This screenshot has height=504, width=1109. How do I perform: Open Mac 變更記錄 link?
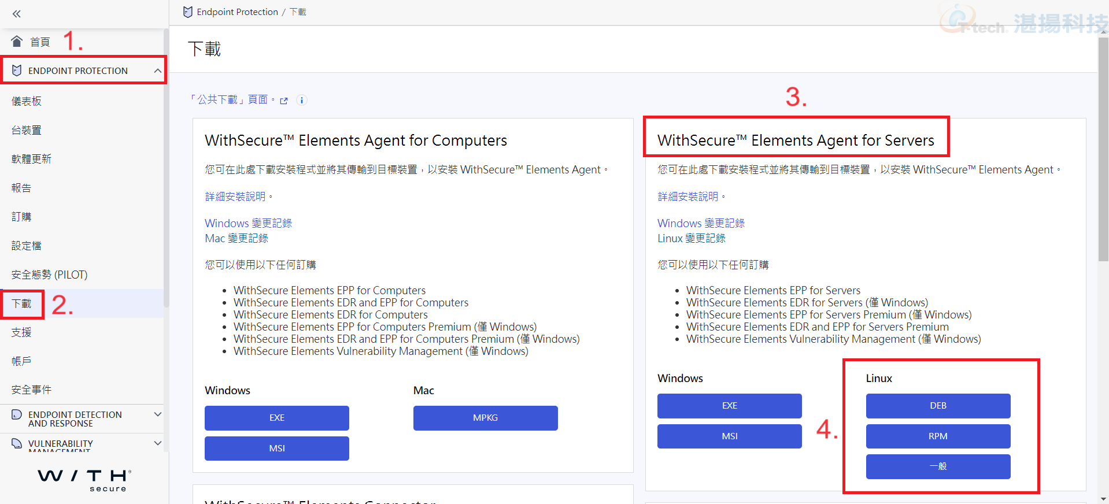coord(236,238)
